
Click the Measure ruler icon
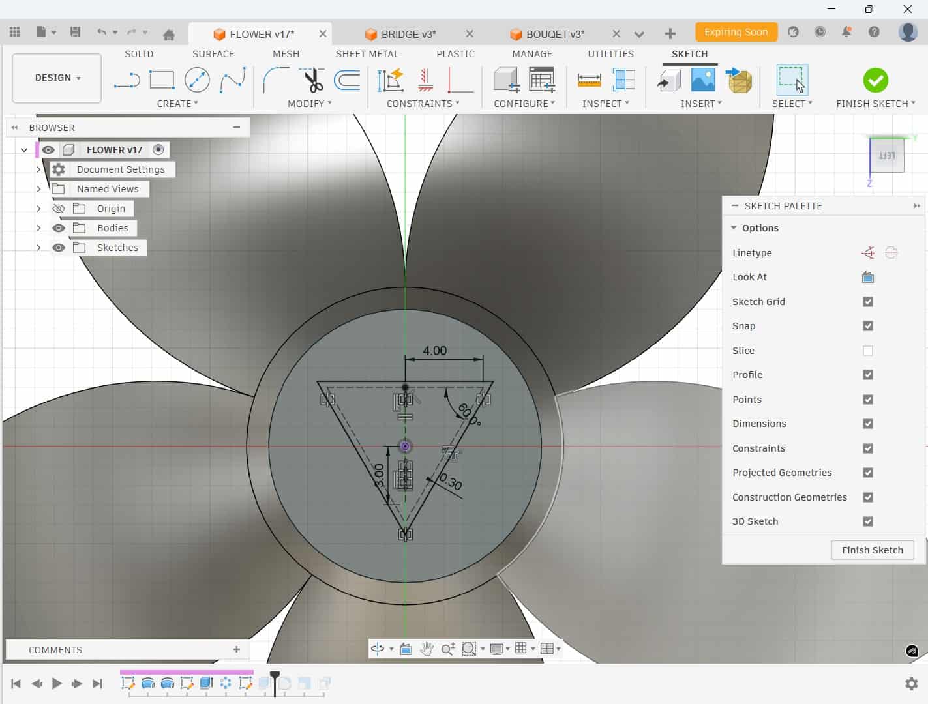coord(589,81)
